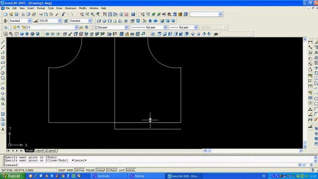
Task: Switch to the Layout1 tab
Action: point(40,151)
